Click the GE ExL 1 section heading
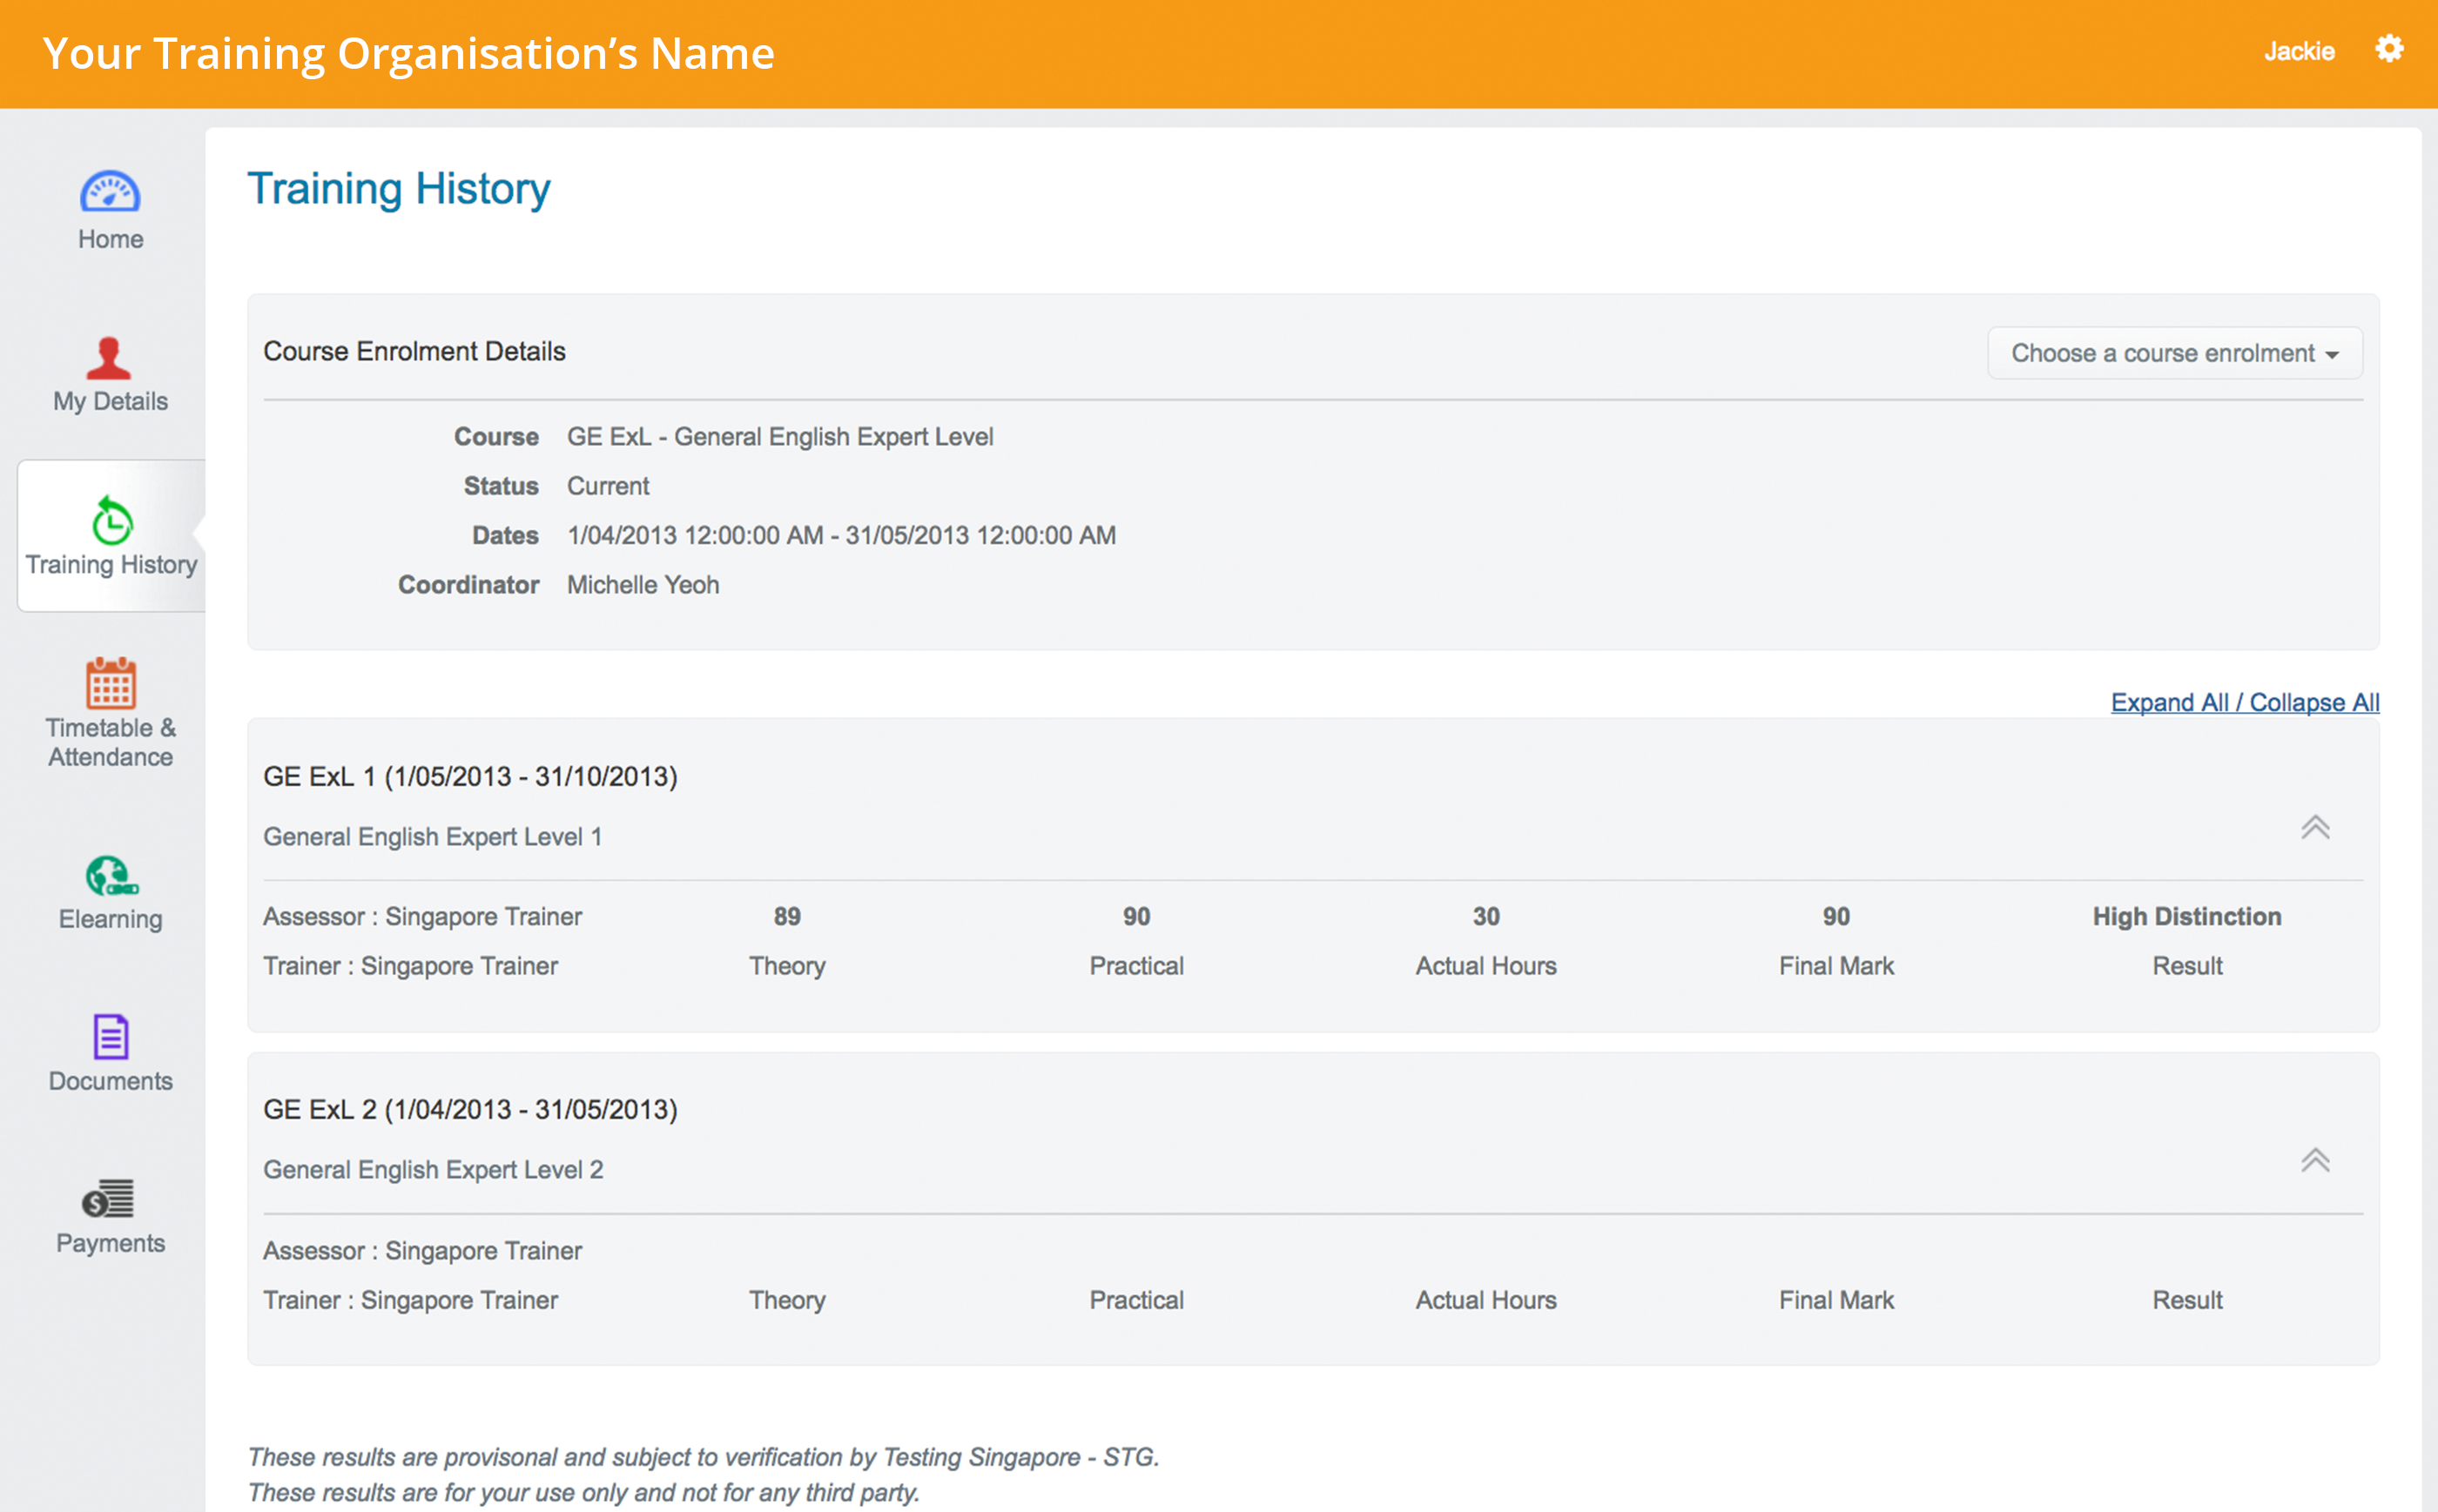 (471, 775)
